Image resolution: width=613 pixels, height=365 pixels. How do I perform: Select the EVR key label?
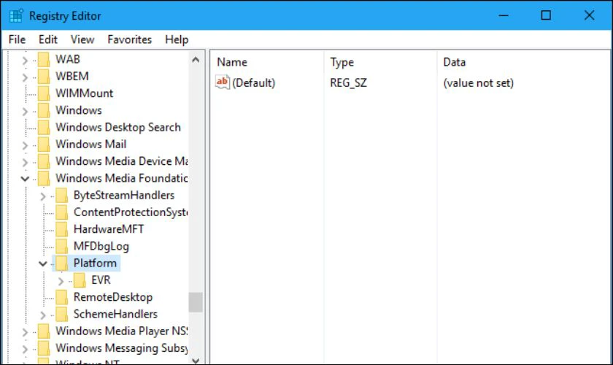[x=101, y=280]
